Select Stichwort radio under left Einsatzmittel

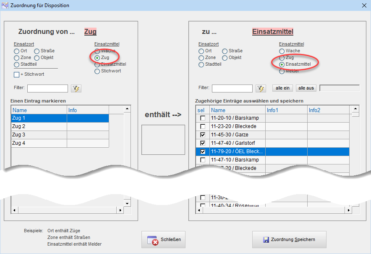point(97,71)
